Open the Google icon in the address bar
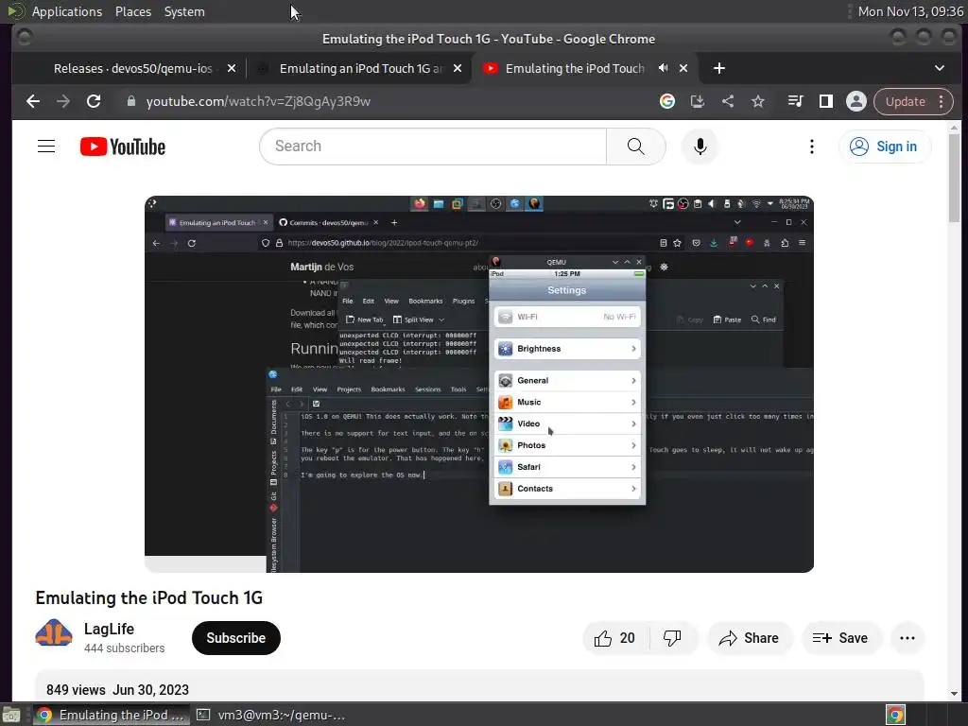Viewport: 968px width, 726px height. [x=666, y=101]
